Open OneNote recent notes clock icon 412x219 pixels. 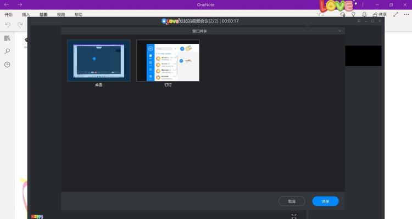[x=7, y=65]
